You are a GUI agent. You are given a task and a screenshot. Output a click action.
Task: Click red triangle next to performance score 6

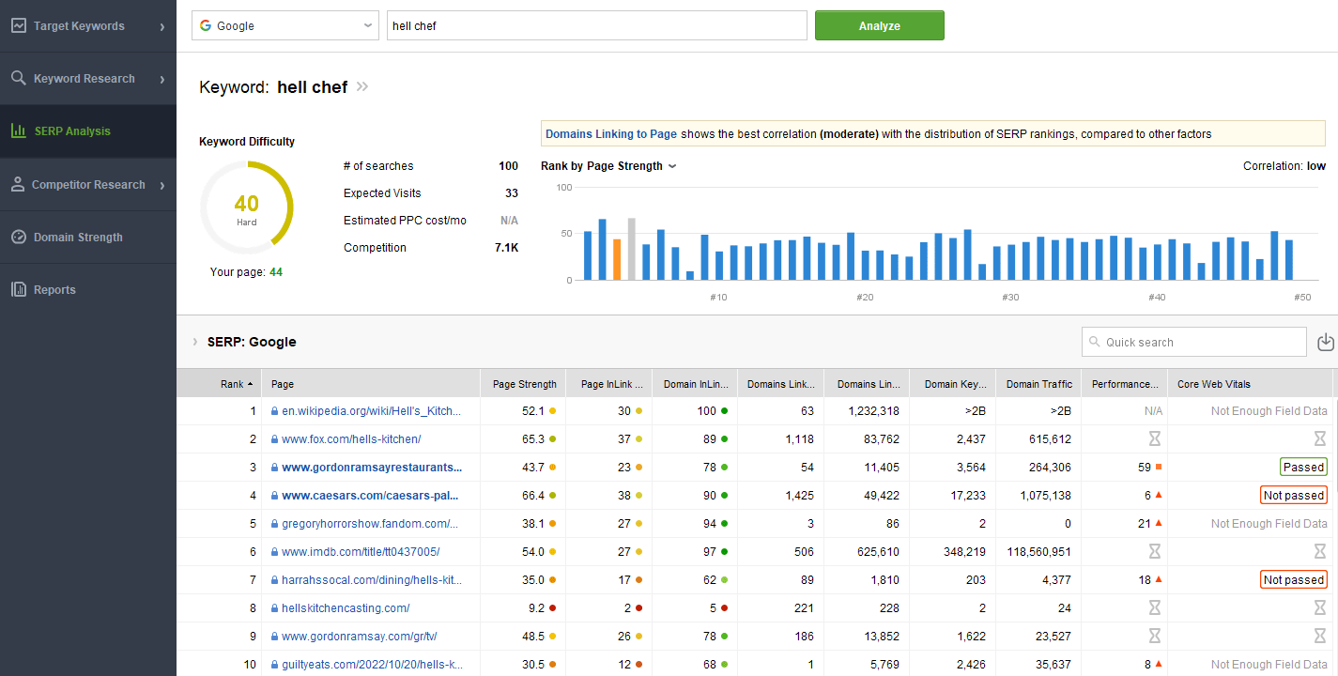click(x=1159, y=496)
